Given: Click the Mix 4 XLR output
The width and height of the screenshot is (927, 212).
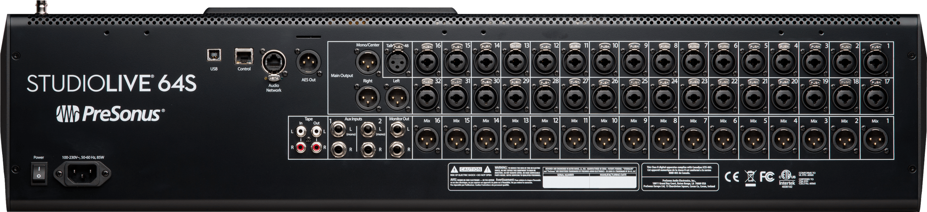Looking at the screenshot, I should pos(784,140).
